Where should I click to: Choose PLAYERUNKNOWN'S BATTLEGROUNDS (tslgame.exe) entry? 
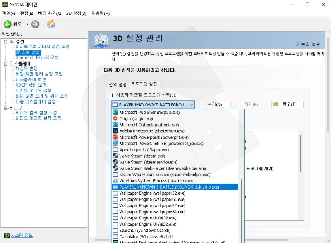(x=175, y=187)
